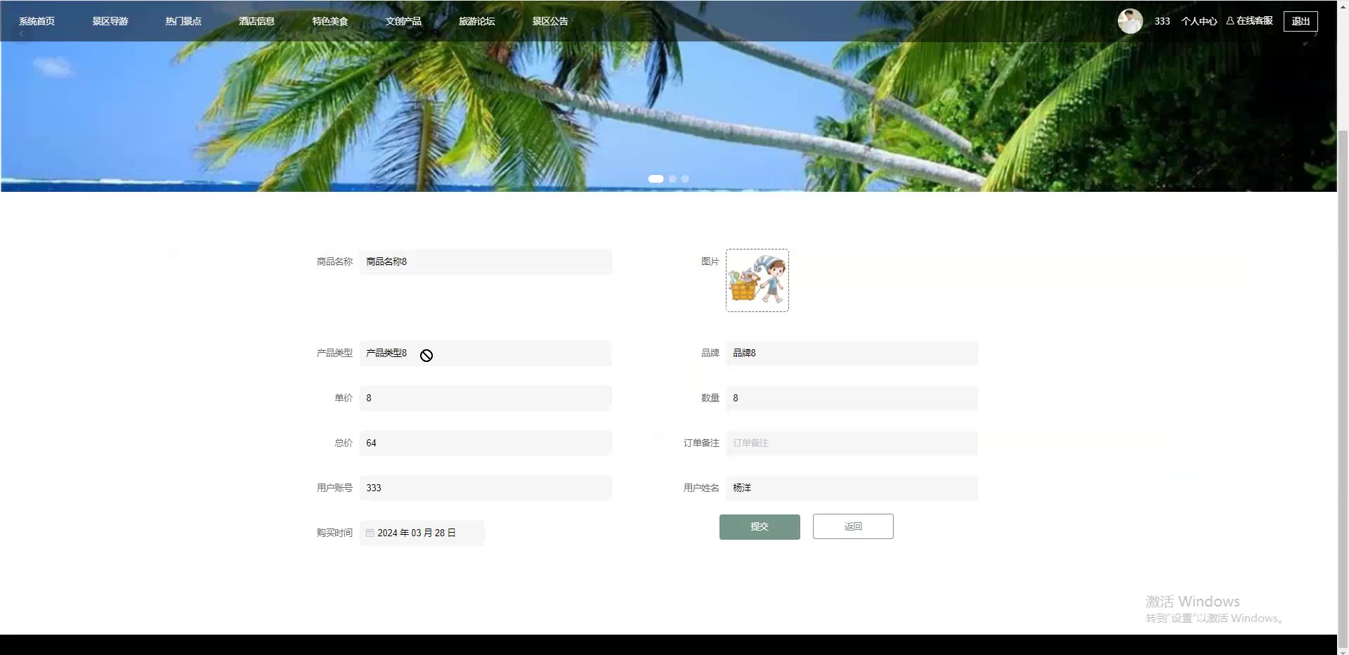Click the 数量 input field

pos(852,398)
